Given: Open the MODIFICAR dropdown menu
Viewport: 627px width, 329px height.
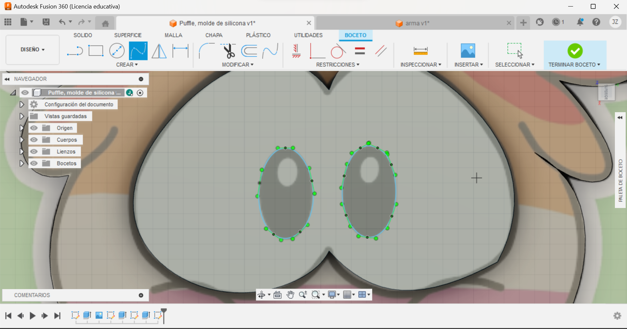Looking at the screenshot, I should tap(238, 65).
